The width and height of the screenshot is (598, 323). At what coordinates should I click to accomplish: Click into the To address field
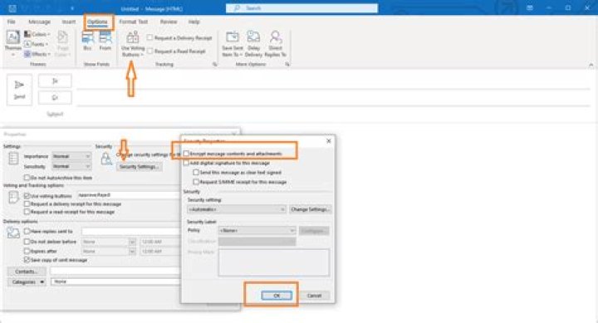coord(334,83)
